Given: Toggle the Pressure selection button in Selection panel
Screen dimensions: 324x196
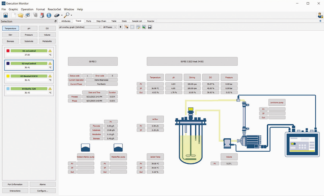Looking at the screenshot, I should pyautogui.click(x=29, y=35).
